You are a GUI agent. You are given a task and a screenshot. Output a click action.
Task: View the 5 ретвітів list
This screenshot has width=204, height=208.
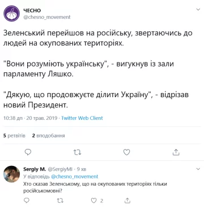(x=14, y=136)
